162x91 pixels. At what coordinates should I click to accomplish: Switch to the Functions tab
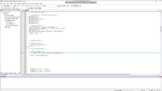pos(12,74)
